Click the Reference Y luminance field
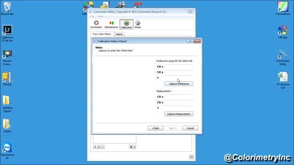The image size is (294, 165). tap(179, 78)
